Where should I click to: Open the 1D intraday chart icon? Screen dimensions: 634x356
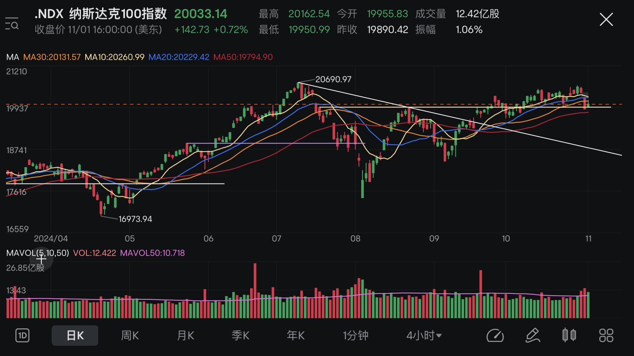(x=22, y=336)
